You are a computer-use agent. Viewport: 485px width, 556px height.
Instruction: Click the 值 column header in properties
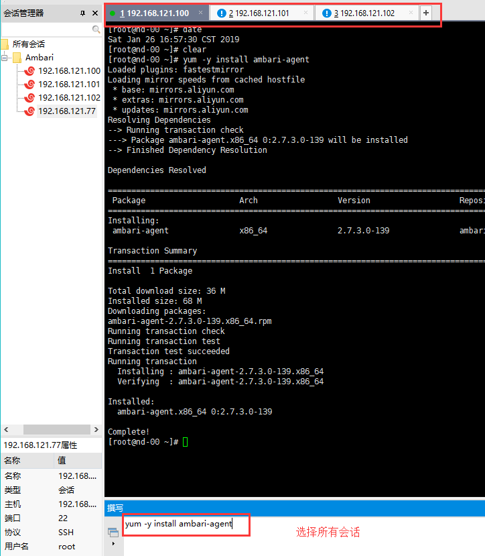coord(78,460)
